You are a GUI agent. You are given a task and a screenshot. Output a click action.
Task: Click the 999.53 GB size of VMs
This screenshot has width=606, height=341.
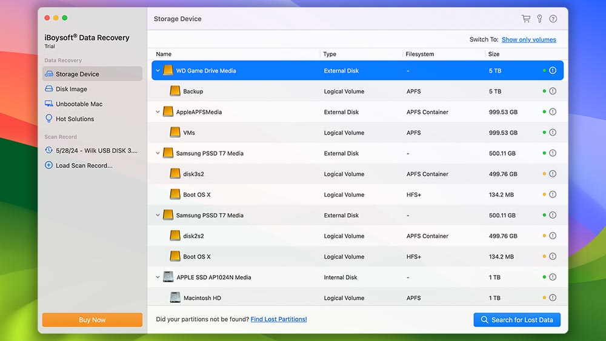point(503,133)
